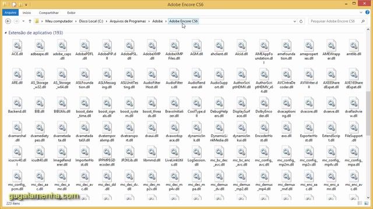
Task: Select the ahclient.dll file
Action: pos(219,48)
